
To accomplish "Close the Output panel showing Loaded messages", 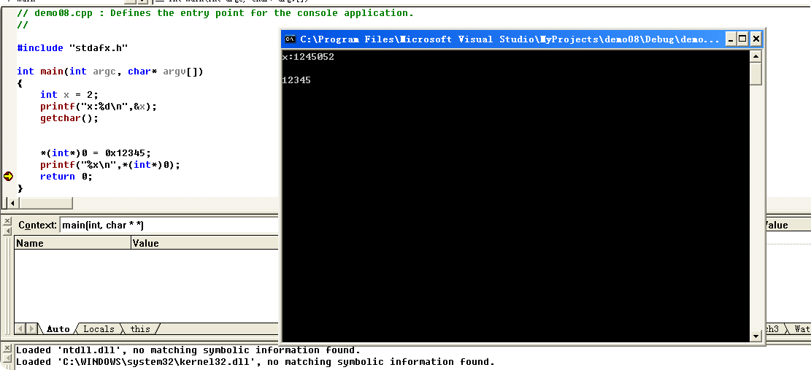I will 7,350.
